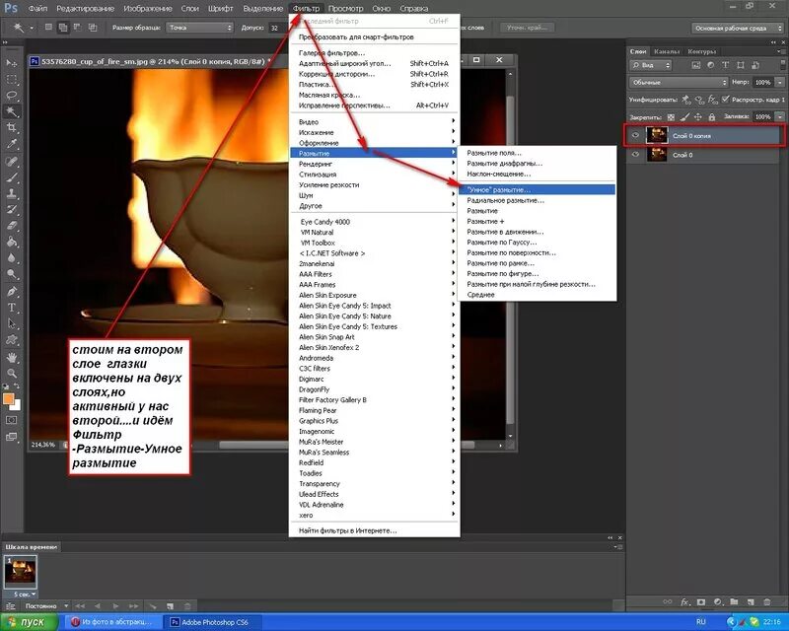Click "Найти фильтры в Интернете..." menu entry
789x631 pixels.
(x=375, y=530)
